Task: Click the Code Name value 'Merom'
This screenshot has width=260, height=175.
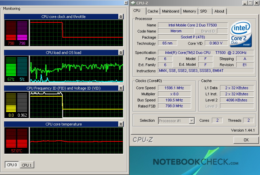Action: (176, 31)
